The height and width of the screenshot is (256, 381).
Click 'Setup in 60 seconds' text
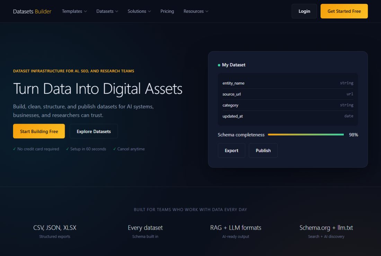(88, 149)
